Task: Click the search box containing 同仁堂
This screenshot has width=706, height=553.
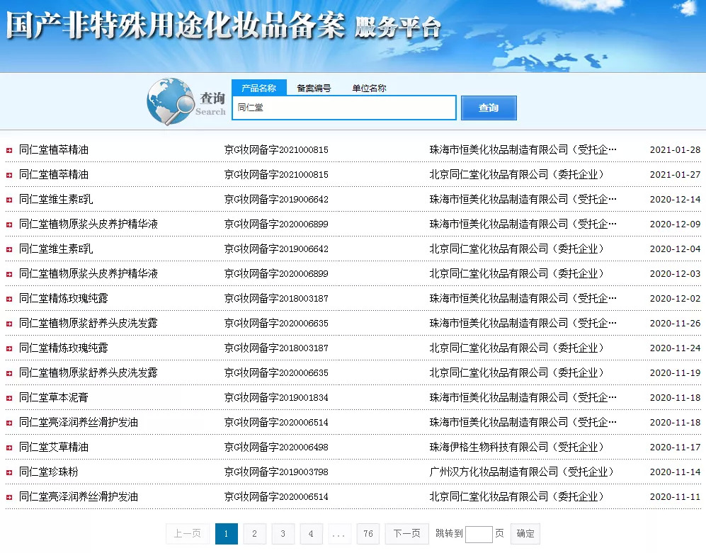Action: (x=344, y=108)
